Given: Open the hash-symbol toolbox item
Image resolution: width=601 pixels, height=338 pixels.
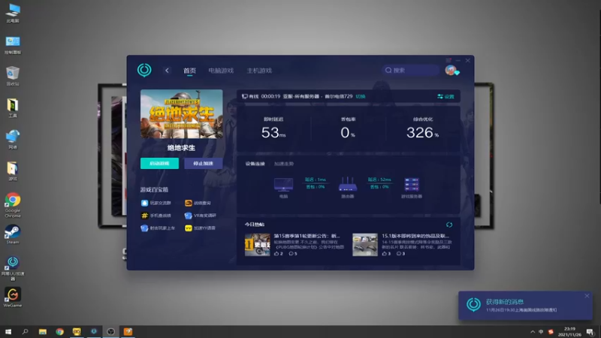Looking at the screenshot, I should tap(144, 216).
